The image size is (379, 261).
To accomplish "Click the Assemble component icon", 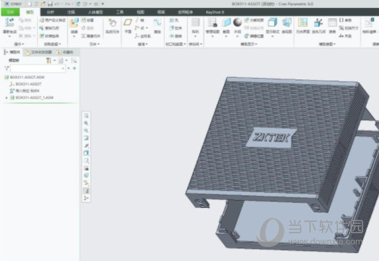I will click(74, 23).
